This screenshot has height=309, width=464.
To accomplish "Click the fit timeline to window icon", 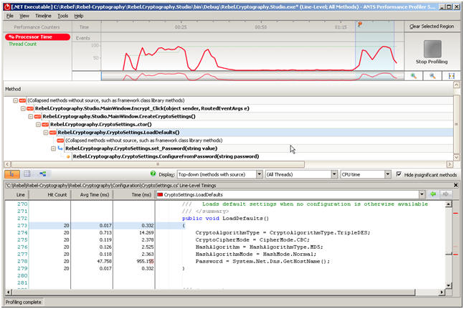I will pos(451,76).
